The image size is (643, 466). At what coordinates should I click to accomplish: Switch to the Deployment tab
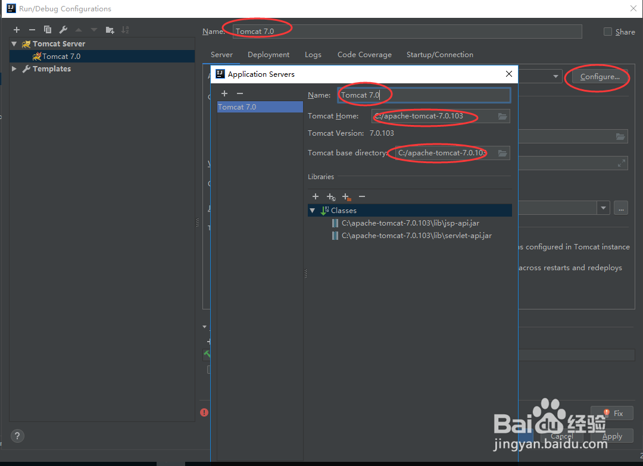(x=269, y=54)
